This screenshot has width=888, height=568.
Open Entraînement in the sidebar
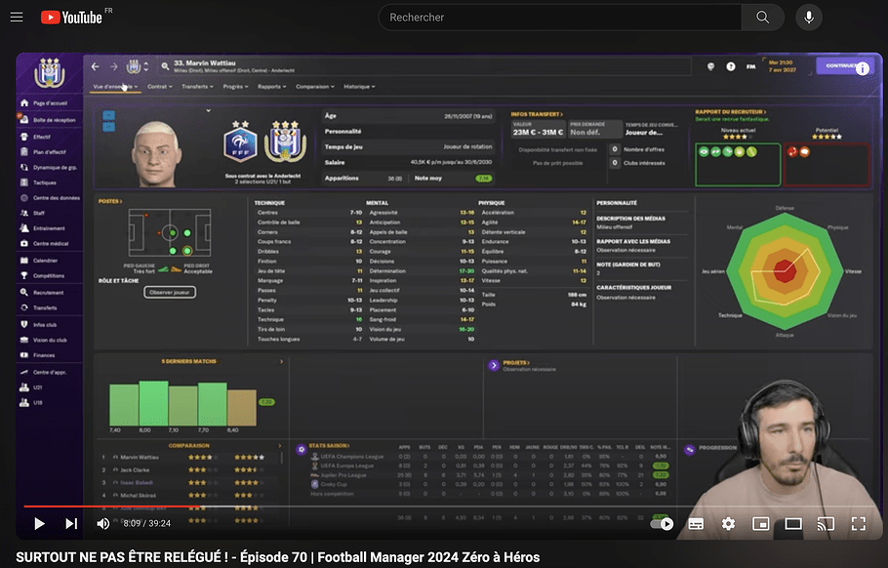(x=49, y=228)
